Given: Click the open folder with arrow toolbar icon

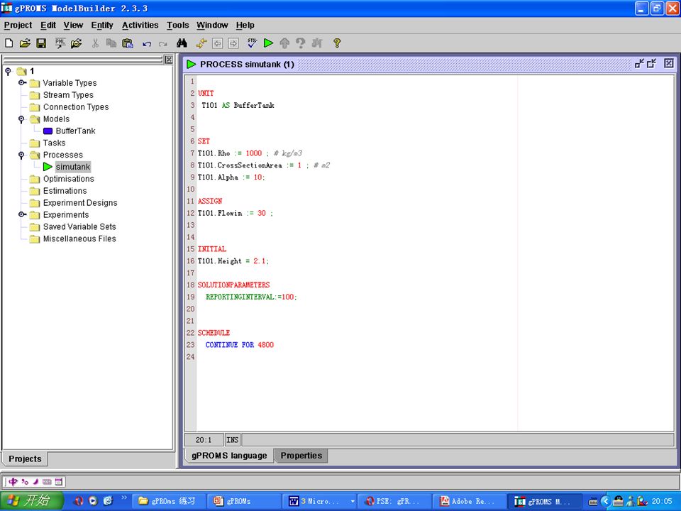Looking at the screenshot, I should pyautogui.click(x=77, y=43).
